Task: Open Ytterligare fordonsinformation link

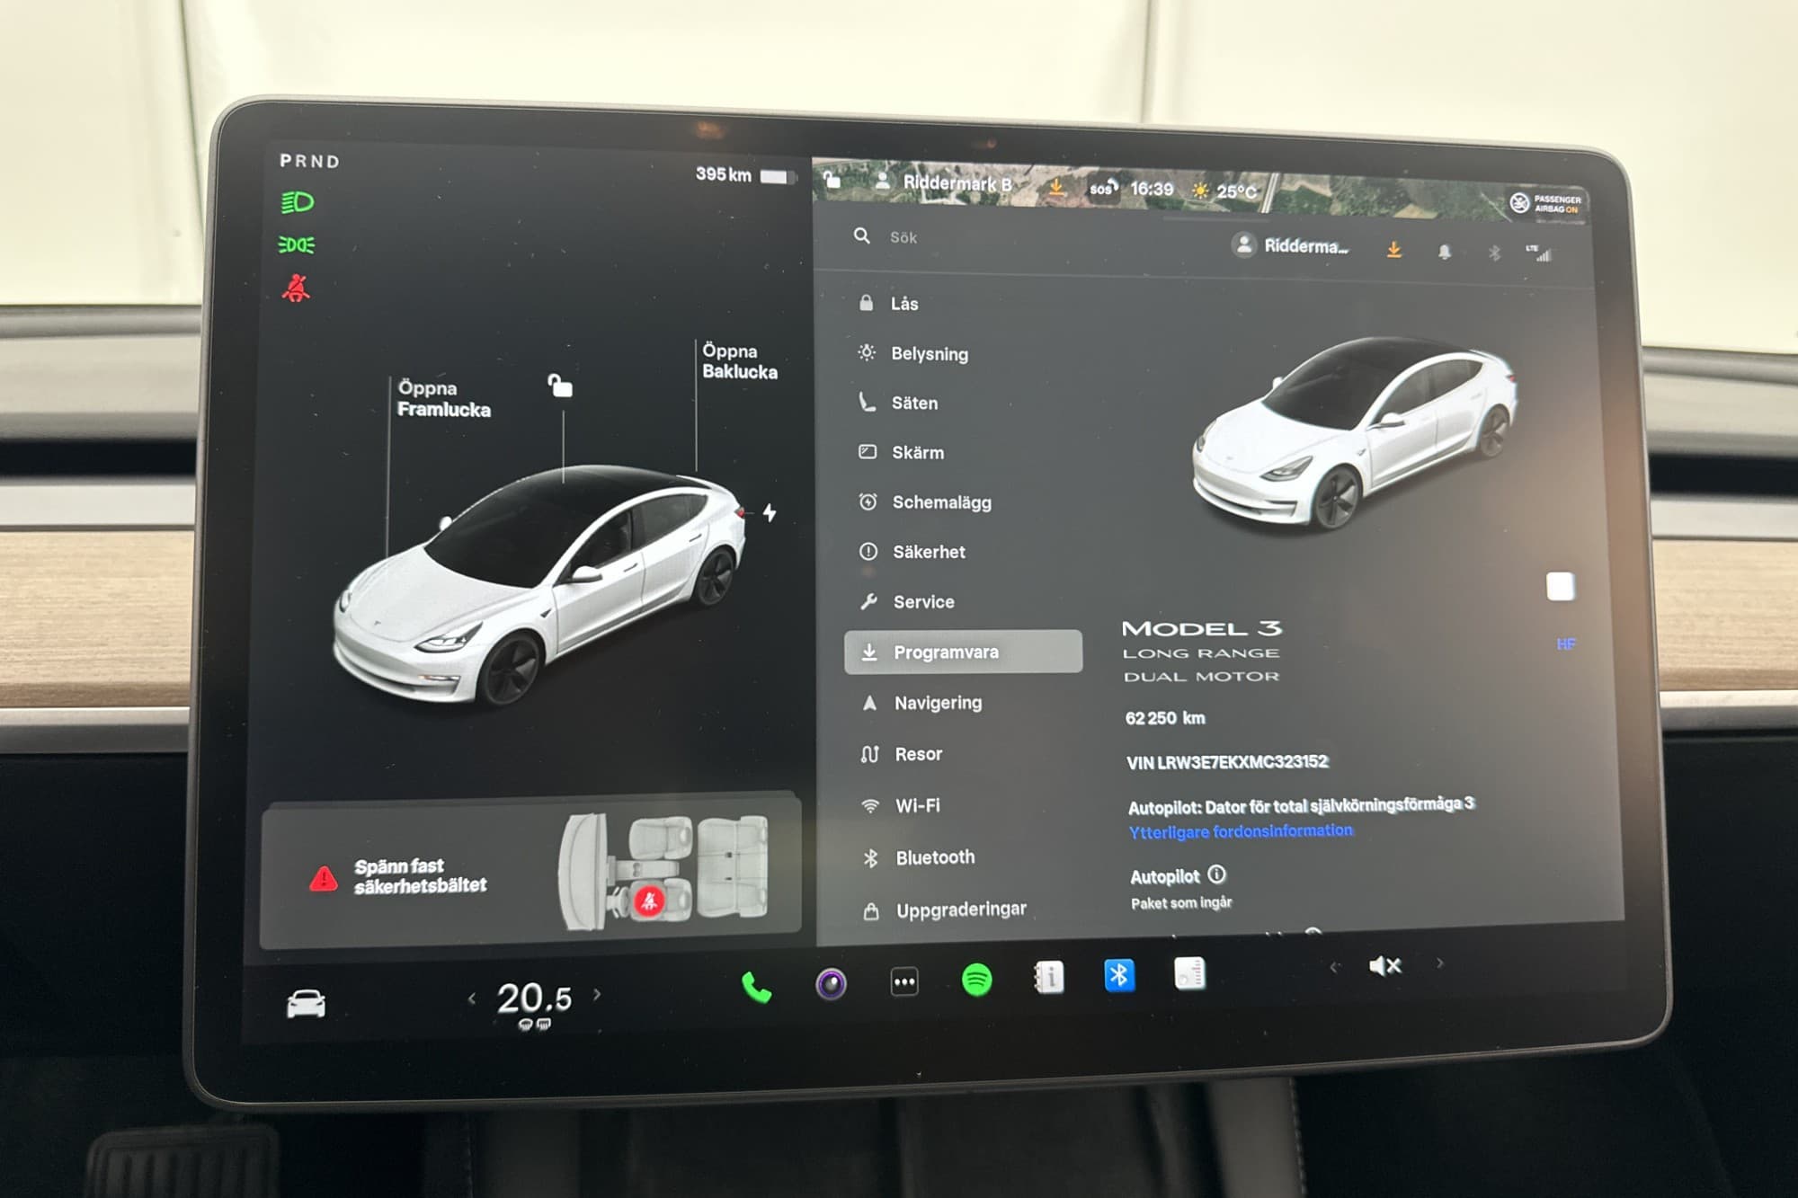Action: [1241, 831]
